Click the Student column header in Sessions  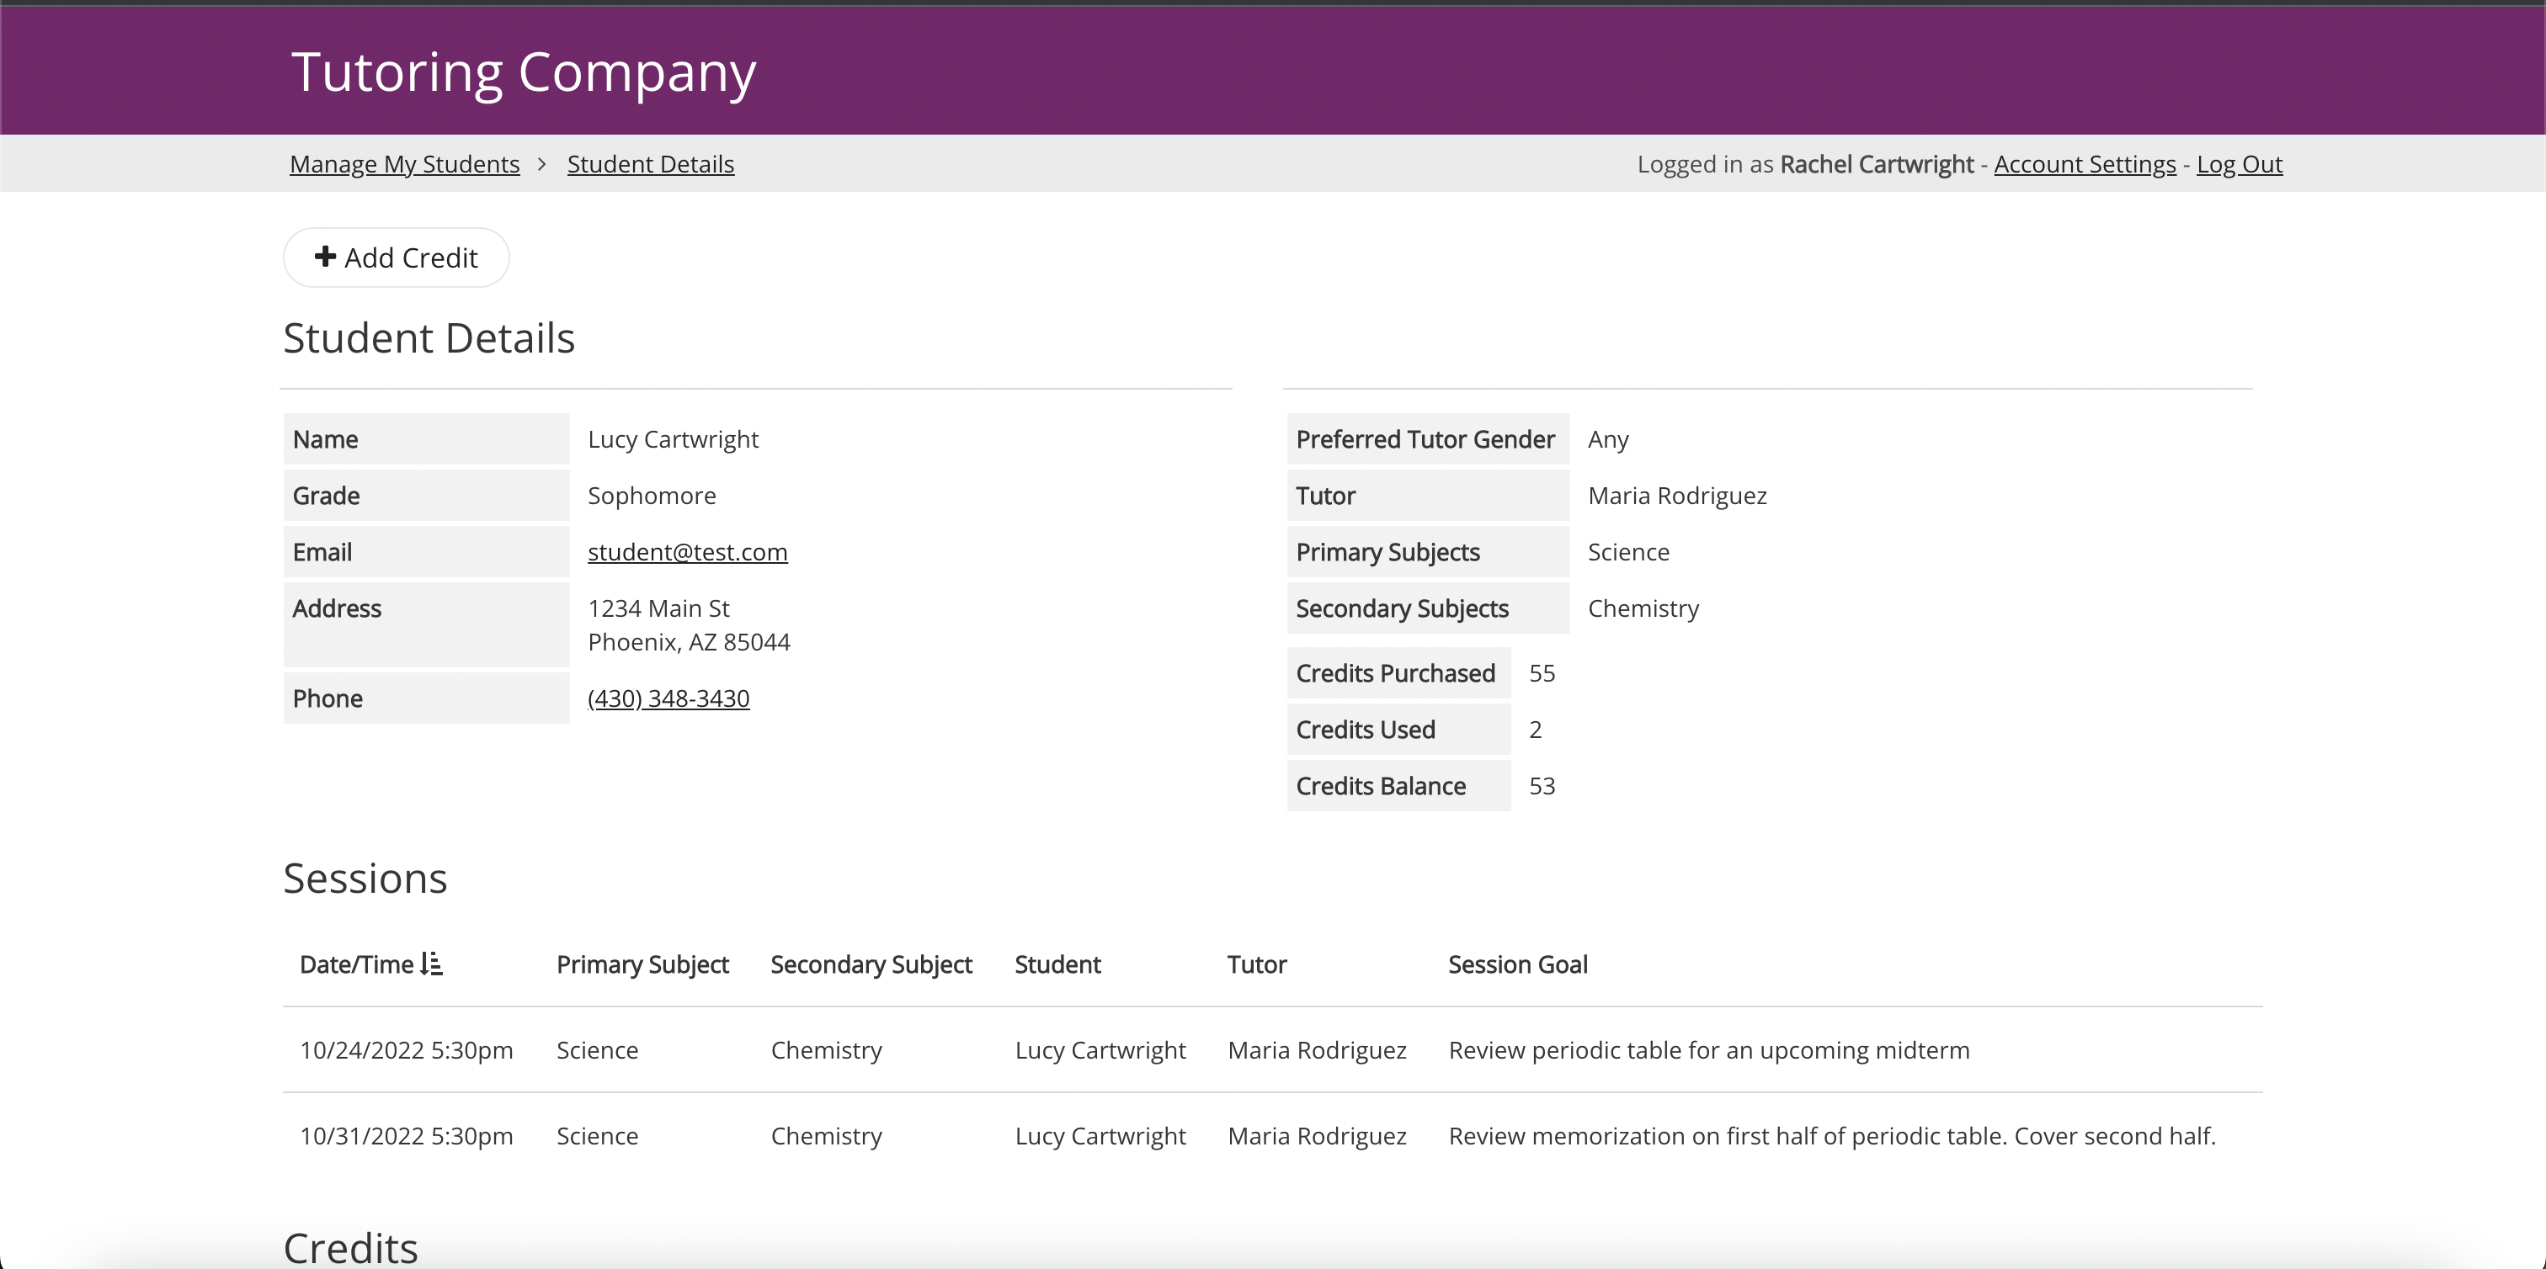(x=1057, y=964)
